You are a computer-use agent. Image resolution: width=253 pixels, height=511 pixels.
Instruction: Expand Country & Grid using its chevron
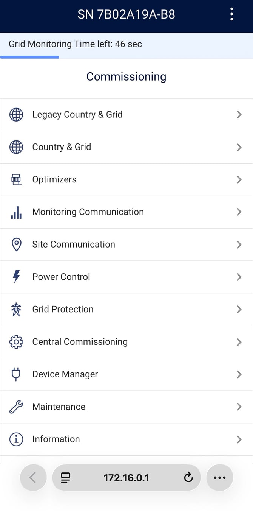click(x=239, y=147)
